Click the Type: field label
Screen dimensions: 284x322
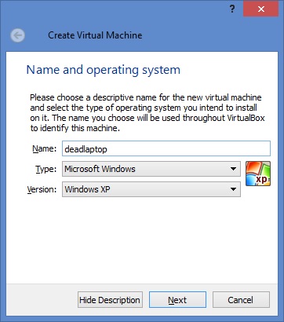46,169
